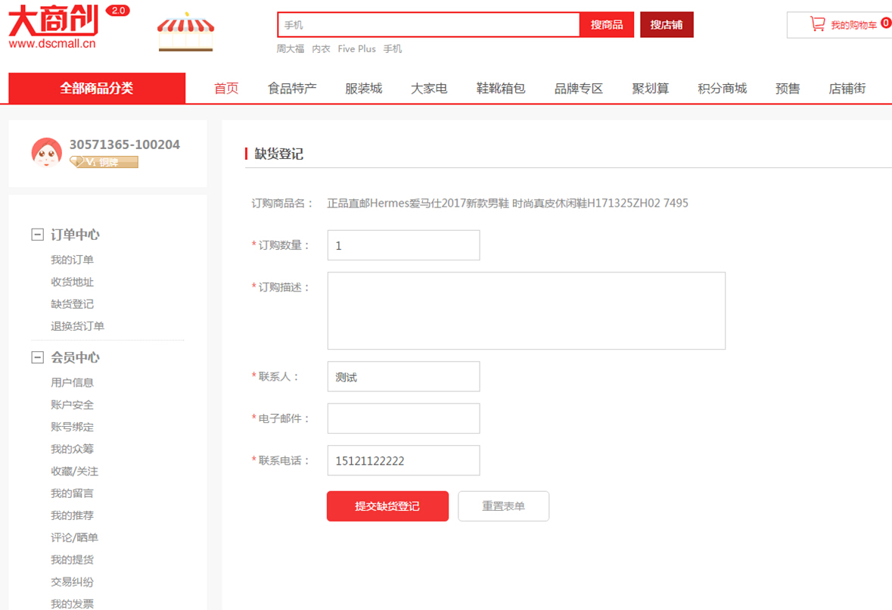Open 服装城 navigation item
The height and width of the screenshot is (610, 892).
363,89
